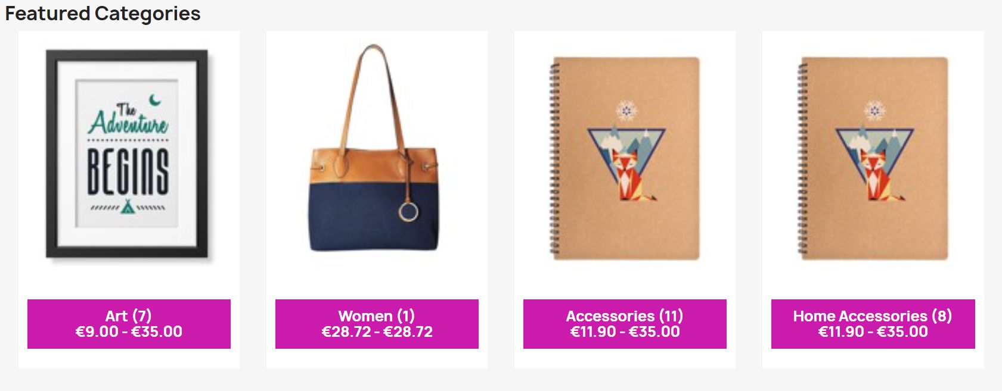The height and width of the screenshot is (391, 1002).
Task: Click the €28.72 - €28.72 price range
Action: [x=377, y=332]
